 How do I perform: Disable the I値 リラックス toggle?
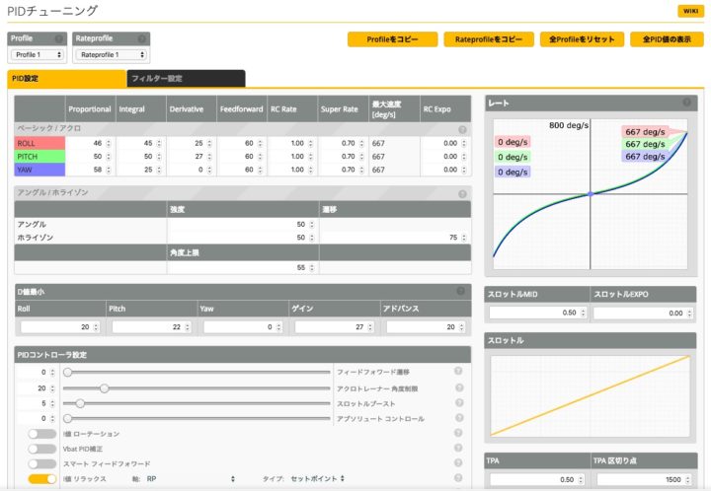click(x=42, y=479)
